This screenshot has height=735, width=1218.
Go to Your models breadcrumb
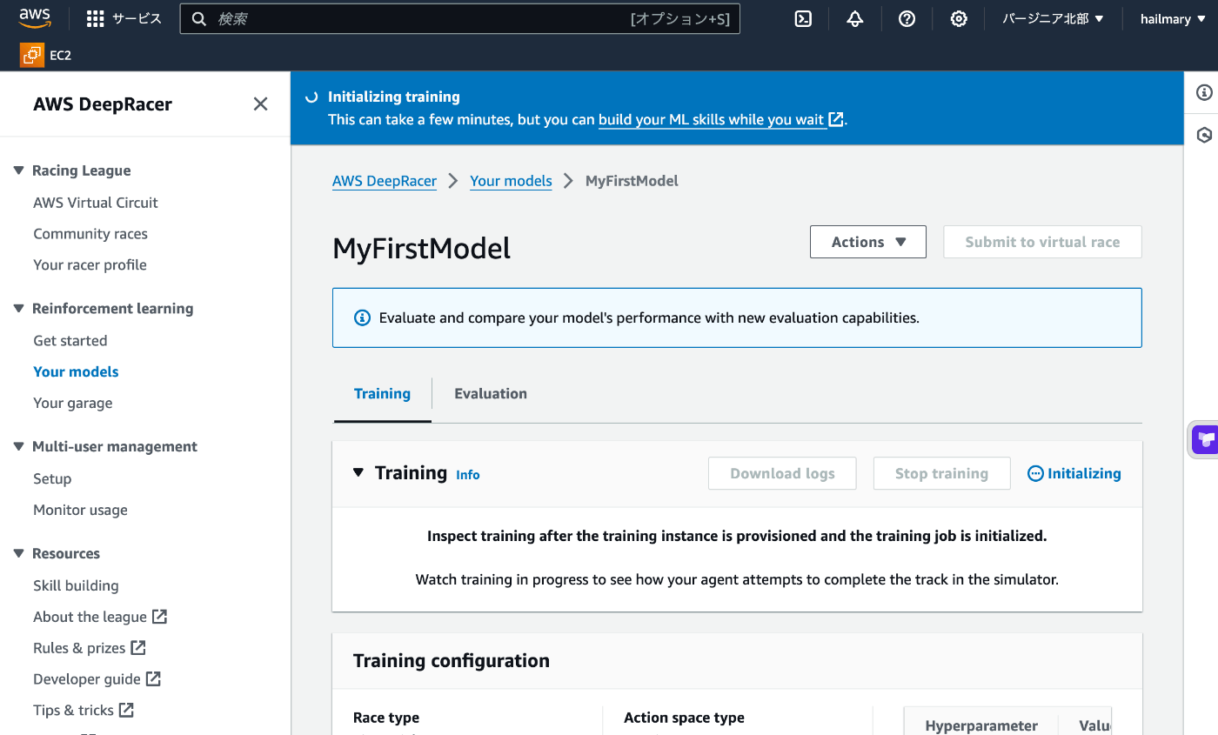511,181
